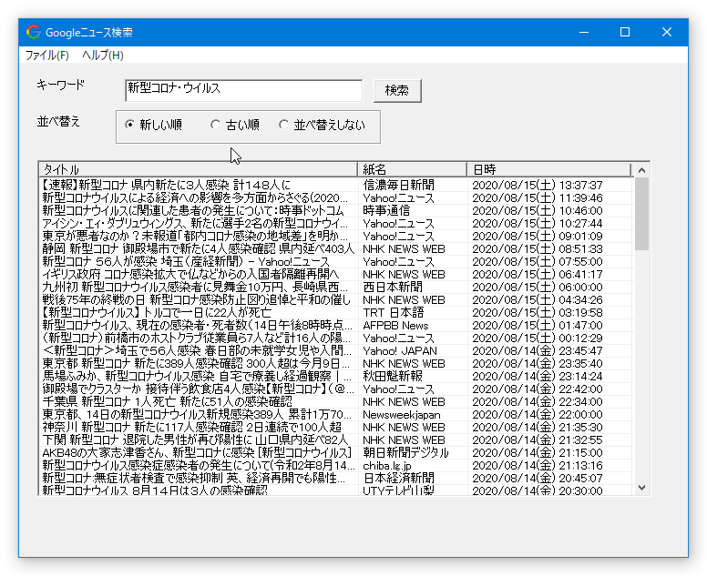Screen dimensions: 707x576
Task: Click the Google logo icon in title bar
Action: (34, 32)
